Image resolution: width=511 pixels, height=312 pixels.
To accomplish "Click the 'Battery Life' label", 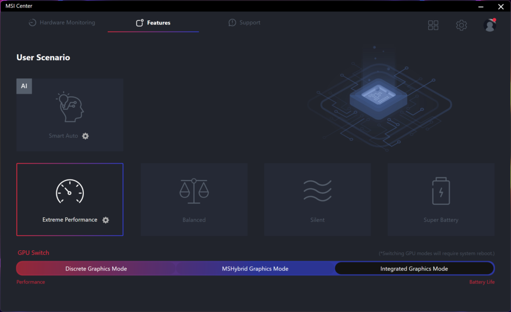I will (x=482, y=282).
